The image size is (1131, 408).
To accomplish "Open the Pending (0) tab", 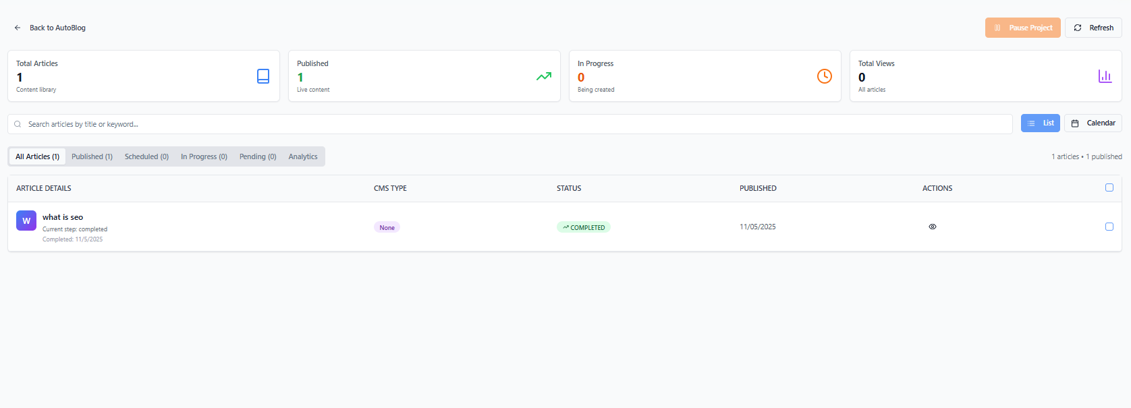I will [258, 156].
